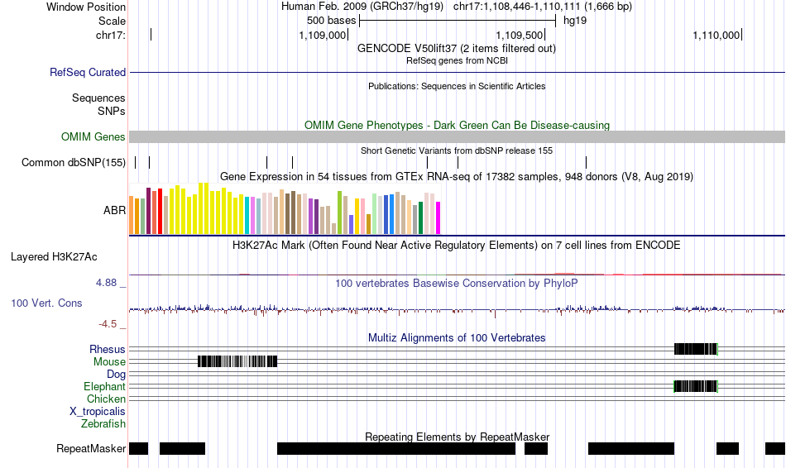This screenshot has width=786, height=468.
Task: Click 'Publications: Sequences in Scientific Articles' title
Action: click(457, 86)
